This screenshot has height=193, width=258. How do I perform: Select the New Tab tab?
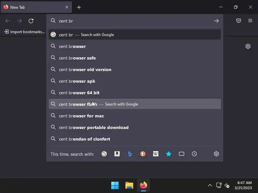tap(36, 7)
